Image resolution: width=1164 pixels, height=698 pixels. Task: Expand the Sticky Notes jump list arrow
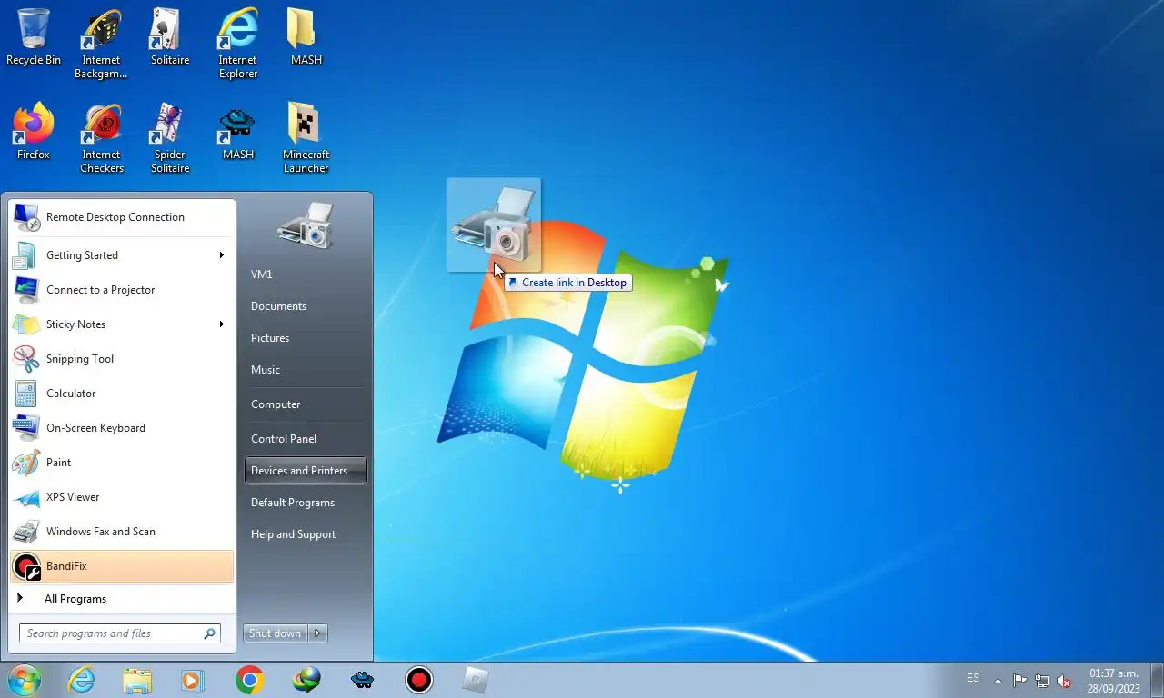pos(221,324)
